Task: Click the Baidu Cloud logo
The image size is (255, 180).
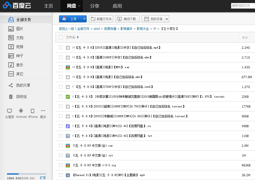Action: click(17, 6)
